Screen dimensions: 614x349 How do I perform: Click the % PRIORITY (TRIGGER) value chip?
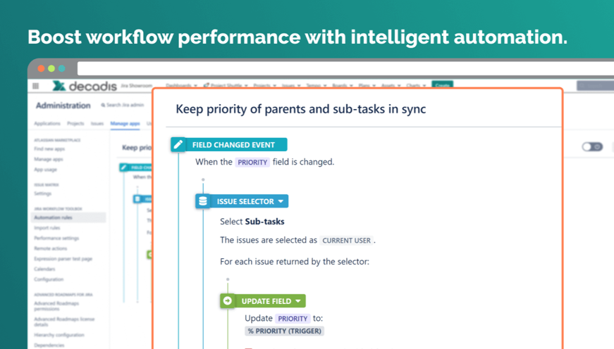click(x=284, y=331)
